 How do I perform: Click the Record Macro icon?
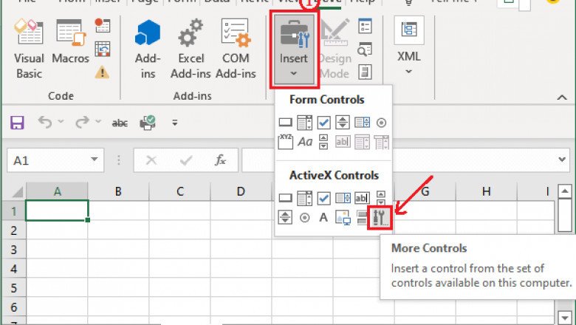pyautogui.click(x=102, y=26)
